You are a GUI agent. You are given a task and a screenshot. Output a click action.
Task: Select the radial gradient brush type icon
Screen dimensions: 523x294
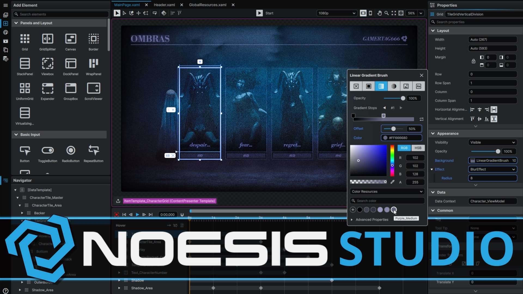point(394,86)
